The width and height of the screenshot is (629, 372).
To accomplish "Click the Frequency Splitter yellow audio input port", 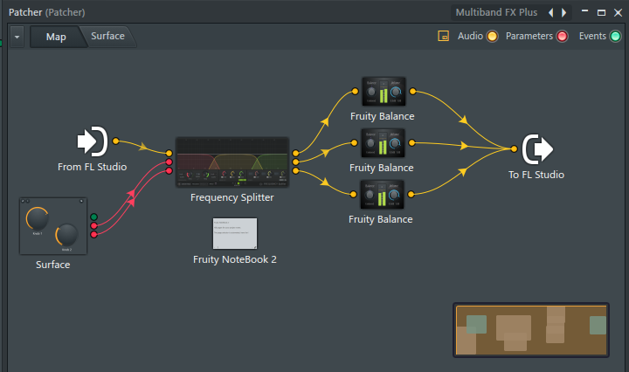I will click(x=169, y=153).
